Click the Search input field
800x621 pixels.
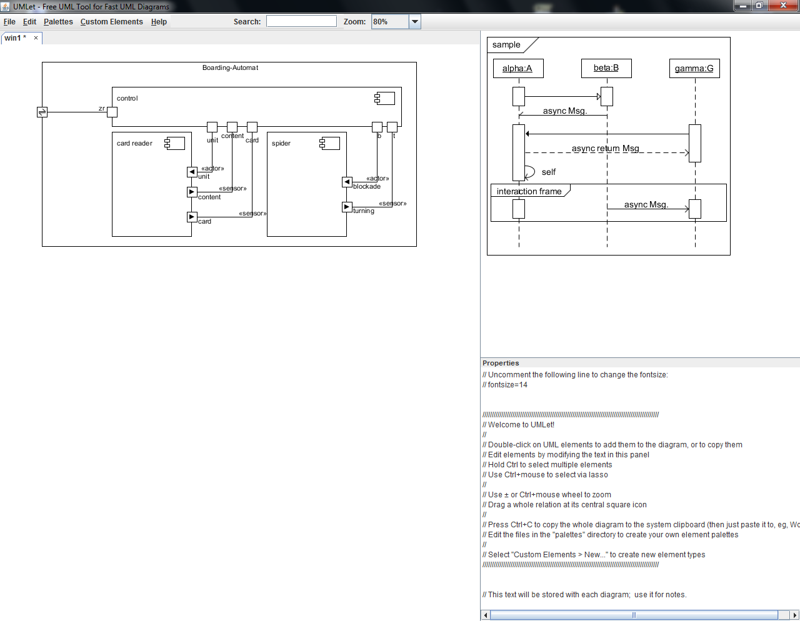click(x=301, y=21)
